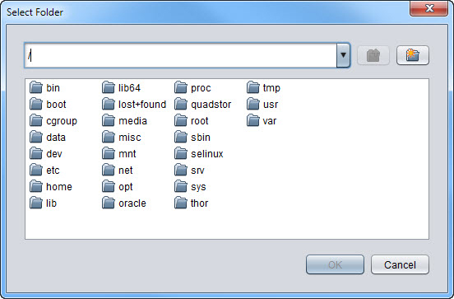454x299 pixels.
Task: Click the create new folder icon
Action: point(413,55)
